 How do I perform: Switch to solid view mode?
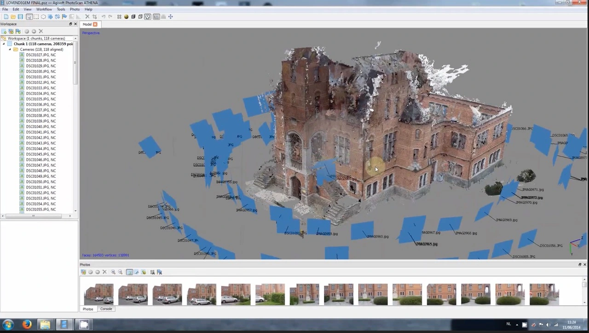pyautogui.click(x=133, y=17)
